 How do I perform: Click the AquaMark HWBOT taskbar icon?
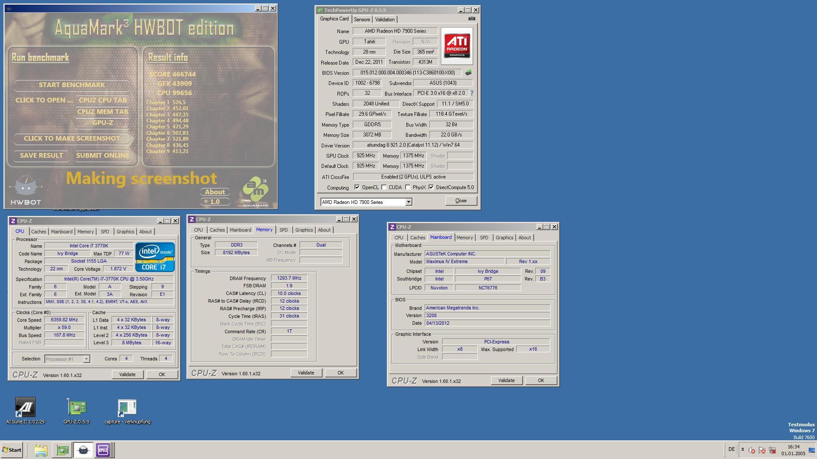pyautogui.click(x=83, y=450)
